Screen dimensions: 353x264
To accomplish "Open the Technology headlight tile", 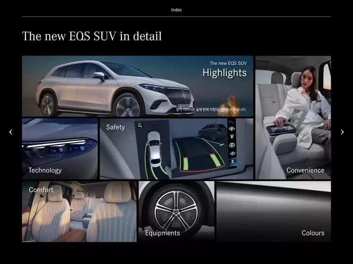I will tap(60, 149).
